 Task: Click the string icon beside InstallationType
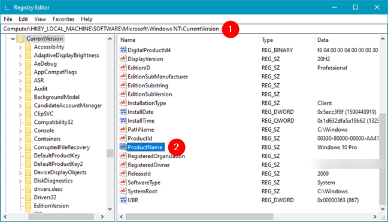click(x=123, y=103)
